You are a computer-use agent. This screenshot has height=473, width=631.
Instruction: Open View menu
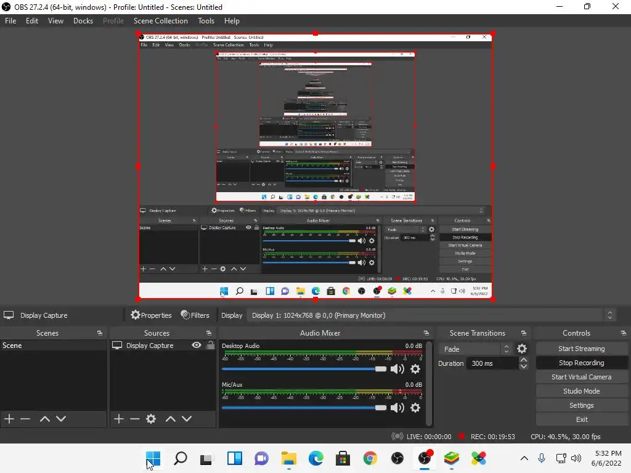(55, 21)
